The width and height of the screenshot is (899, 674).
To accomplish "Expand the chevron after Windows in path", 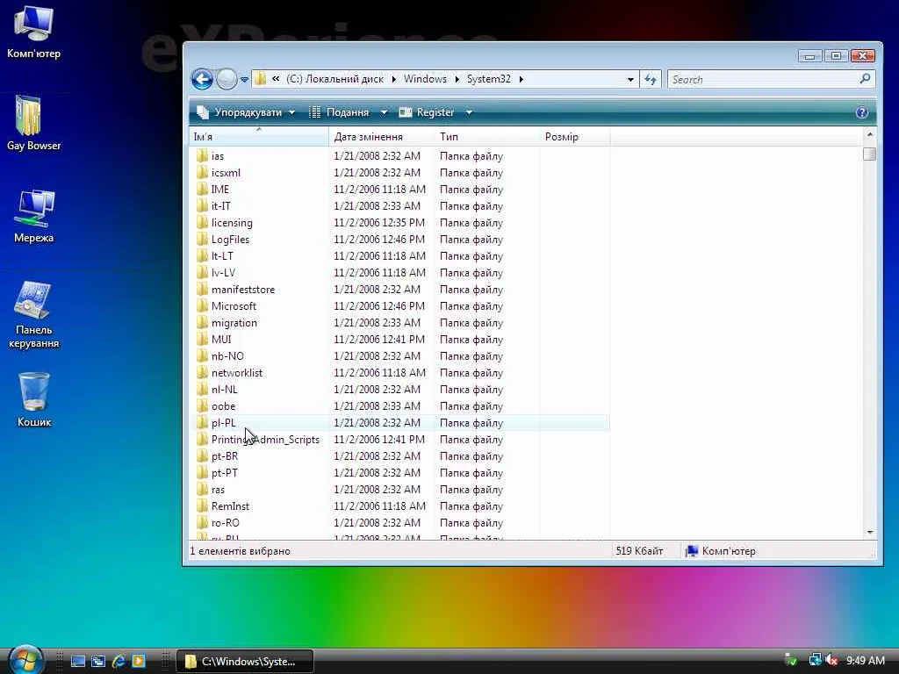I will pyautogui.click(x=457, y=79).
